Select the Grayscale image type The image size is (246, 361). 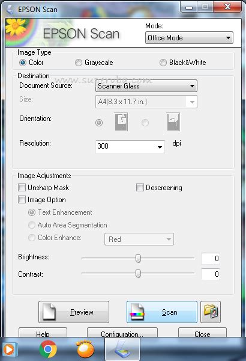coord(79,63)
